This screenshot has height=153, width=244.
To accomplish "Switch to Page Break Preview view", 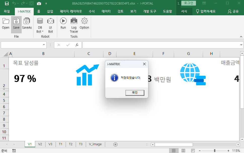I will pos(193,151).
